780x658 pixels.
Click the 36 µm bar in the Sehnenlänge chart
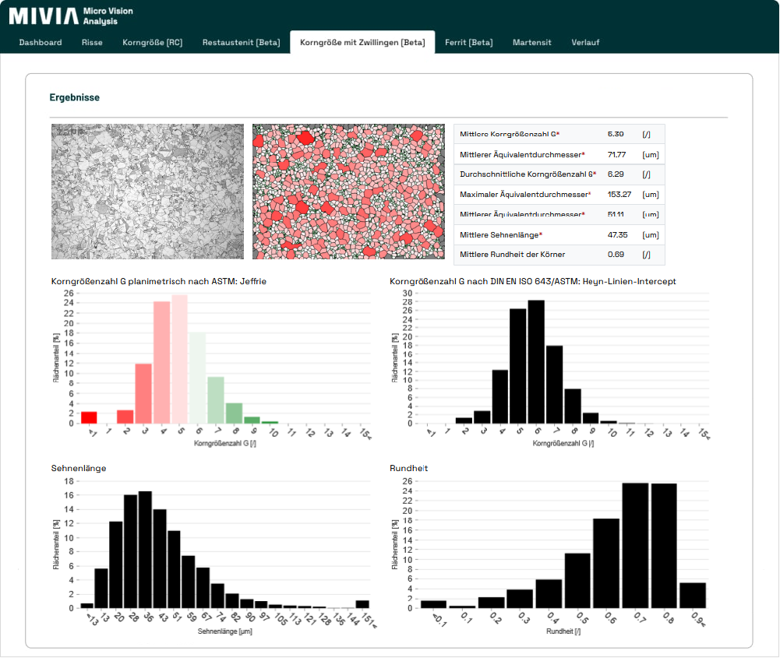(145, 550)
